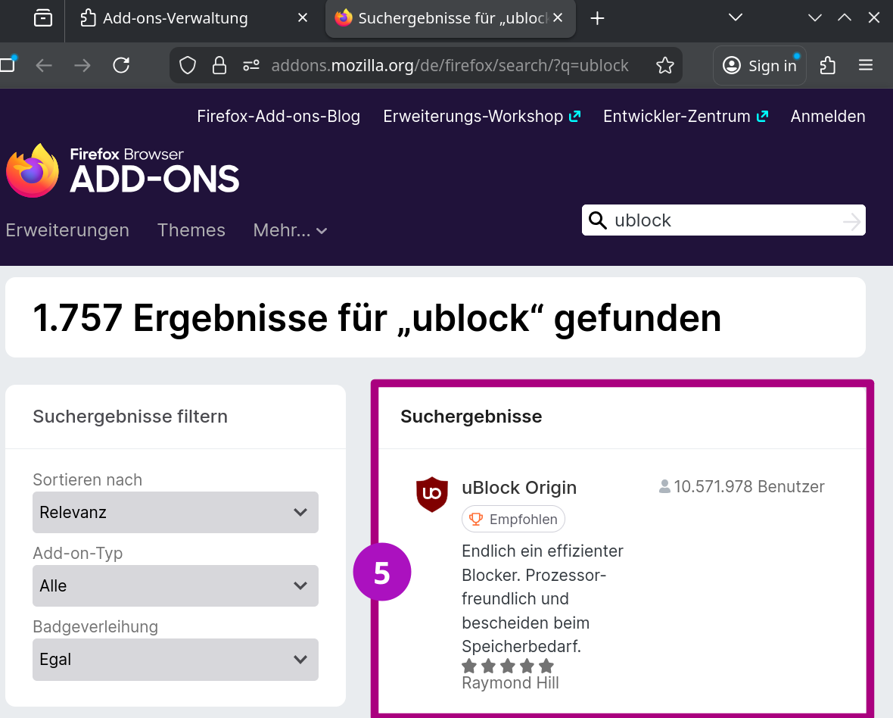
Task: Open the Relevanz sort dropdown
Action: tap(175, 512)
